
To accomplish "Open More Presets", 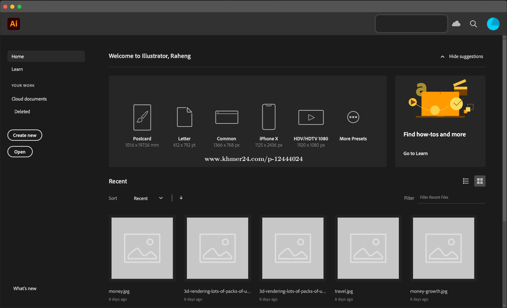I will point(353,117).
